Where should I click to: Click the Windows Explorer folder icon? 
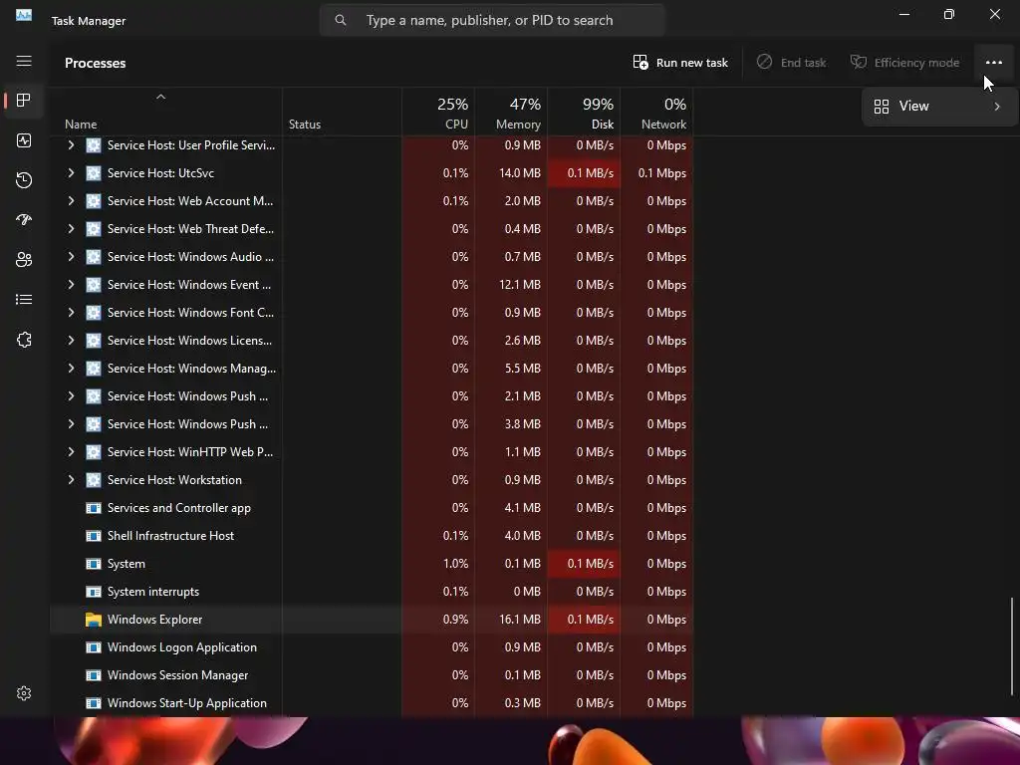coord(94,620)
